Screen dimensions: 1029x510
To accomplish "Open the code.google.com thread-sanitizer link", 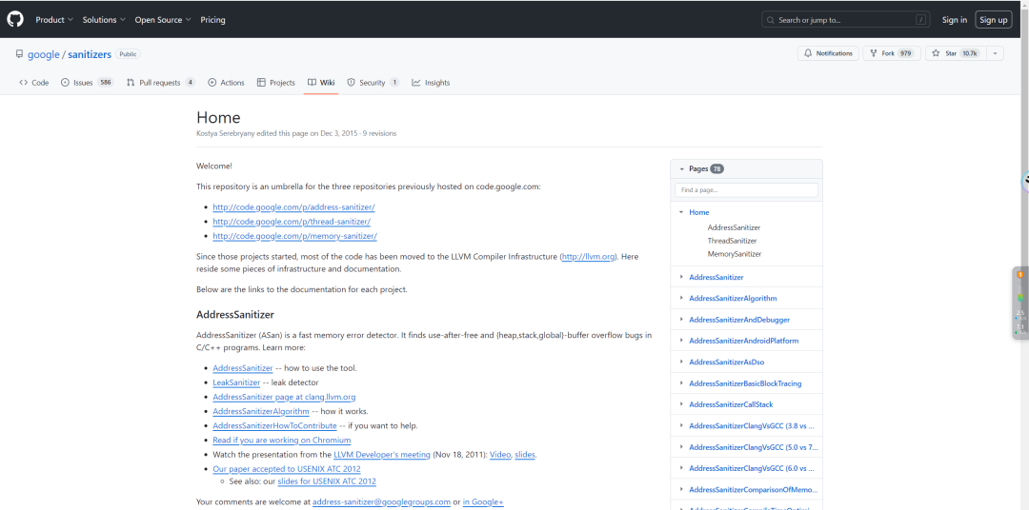I will click(x=292, y=222).
